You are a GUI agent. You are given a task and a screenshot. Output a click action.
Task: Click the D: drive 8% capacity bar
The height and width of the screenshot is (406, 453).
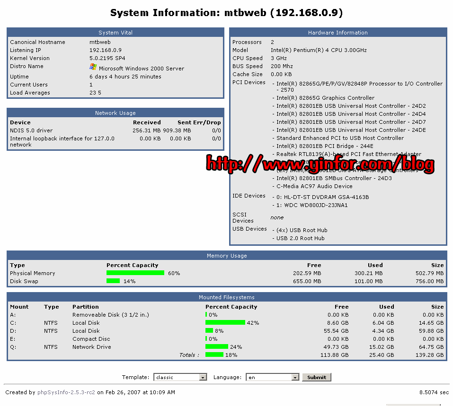[209, 331]
